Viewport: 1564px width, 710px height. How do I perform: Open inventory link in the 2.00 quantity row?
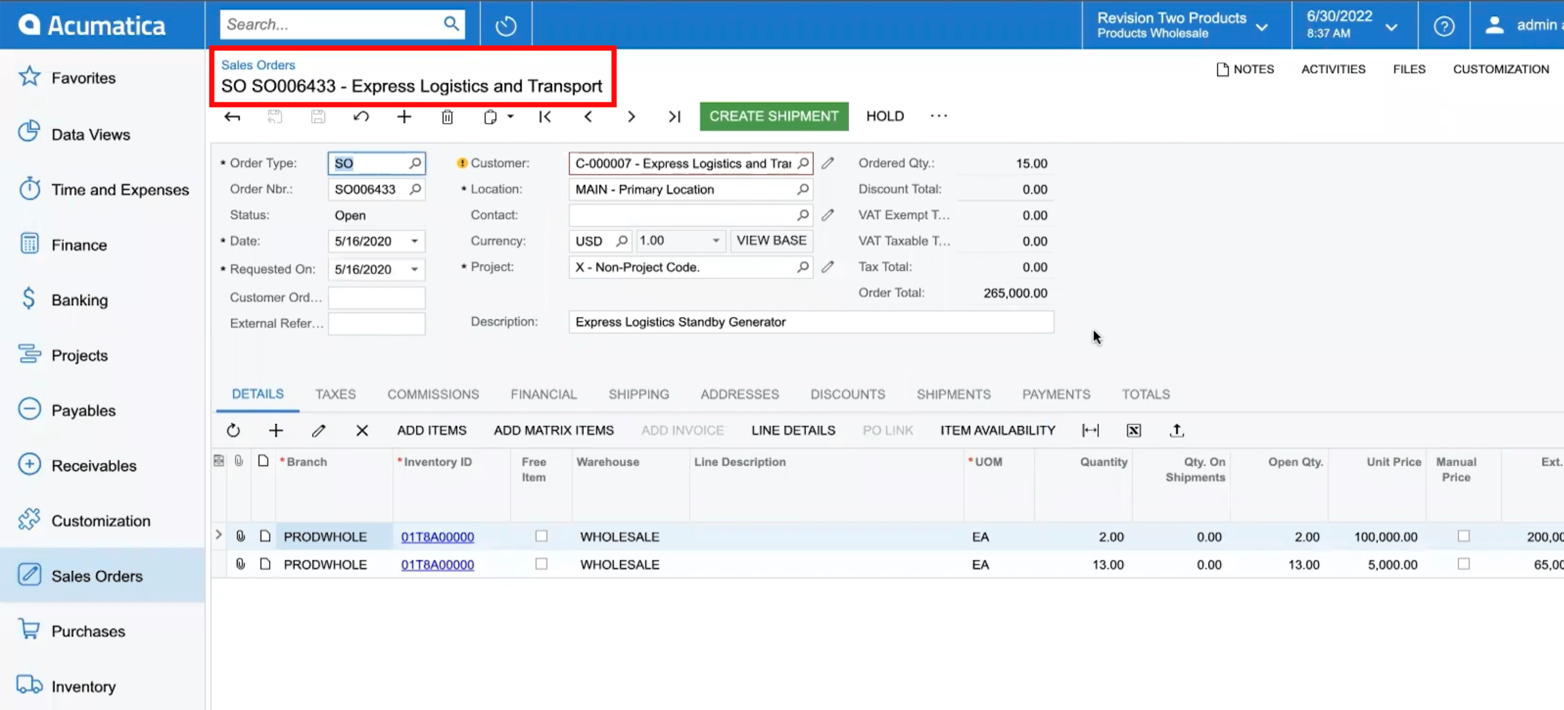pyautogui.click(x=437, y=537)
